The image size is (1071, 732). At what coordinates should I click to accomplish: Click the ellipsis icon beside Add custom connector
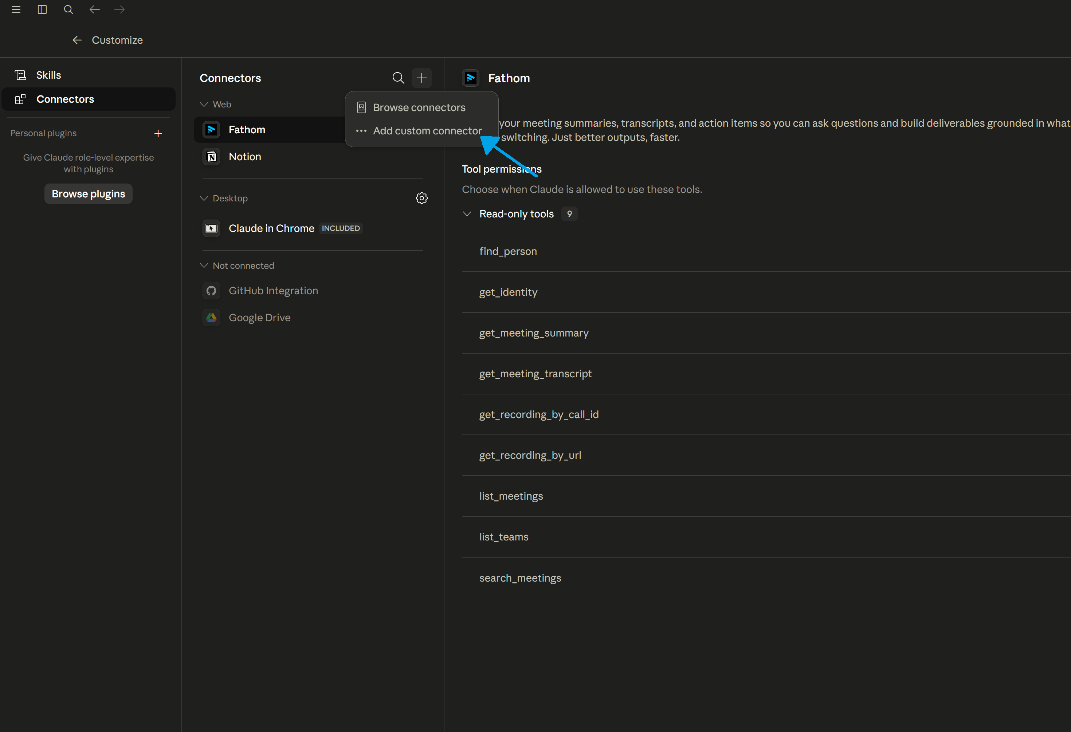[x=361, y=131]
